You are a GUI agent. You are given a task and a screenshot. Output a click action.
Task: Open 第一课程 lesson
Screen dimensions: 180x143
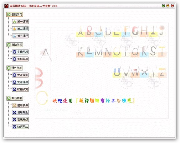click(x=20, y=22)
